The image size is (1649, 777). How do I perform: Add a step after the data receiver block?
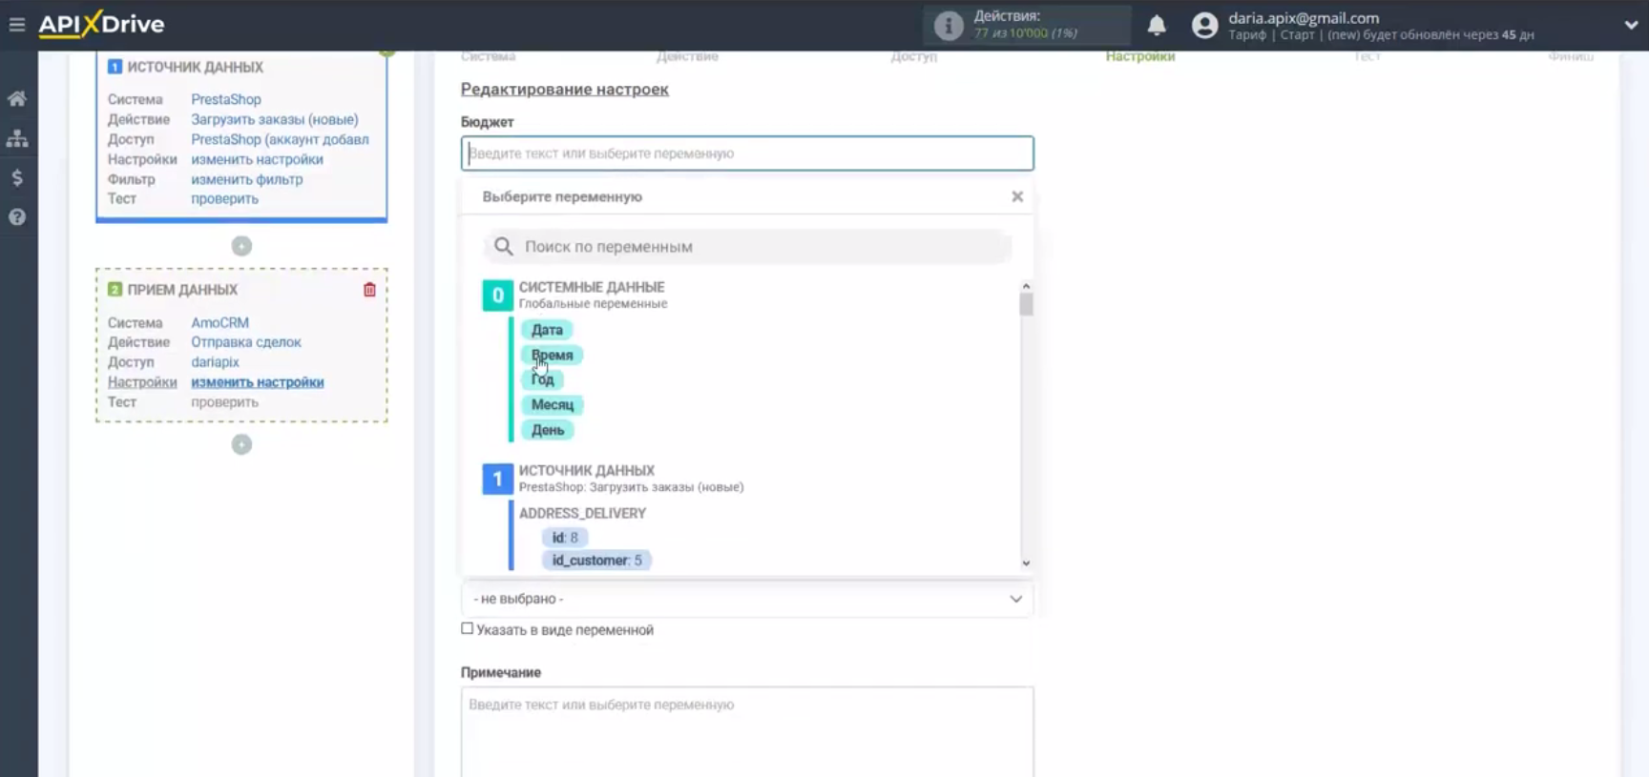click(x=241, y=444)
